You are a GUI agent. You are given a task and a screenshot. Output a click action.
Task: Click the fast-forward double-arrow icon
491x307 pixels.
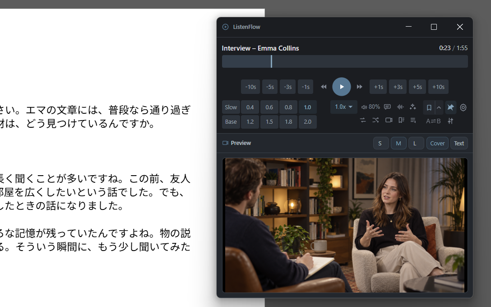pos(360,87)
